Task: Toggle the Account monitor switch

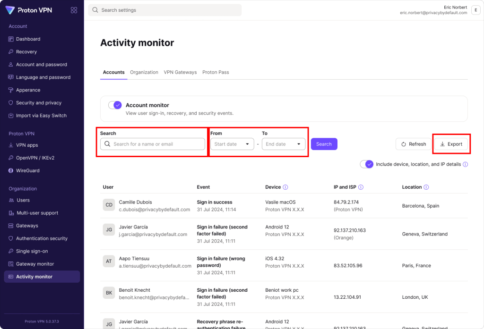Action: (115, 105)
